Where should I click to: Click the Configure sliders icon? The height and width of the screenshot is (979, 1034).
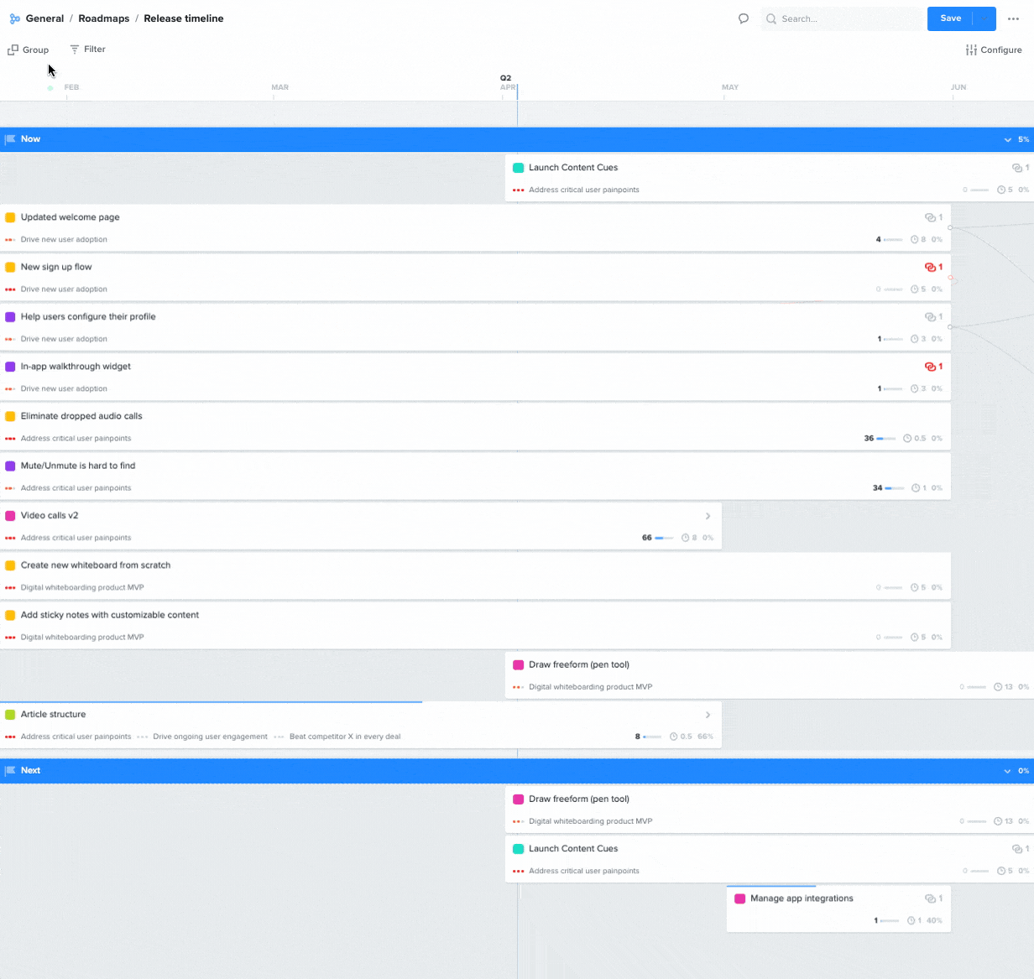971,50
